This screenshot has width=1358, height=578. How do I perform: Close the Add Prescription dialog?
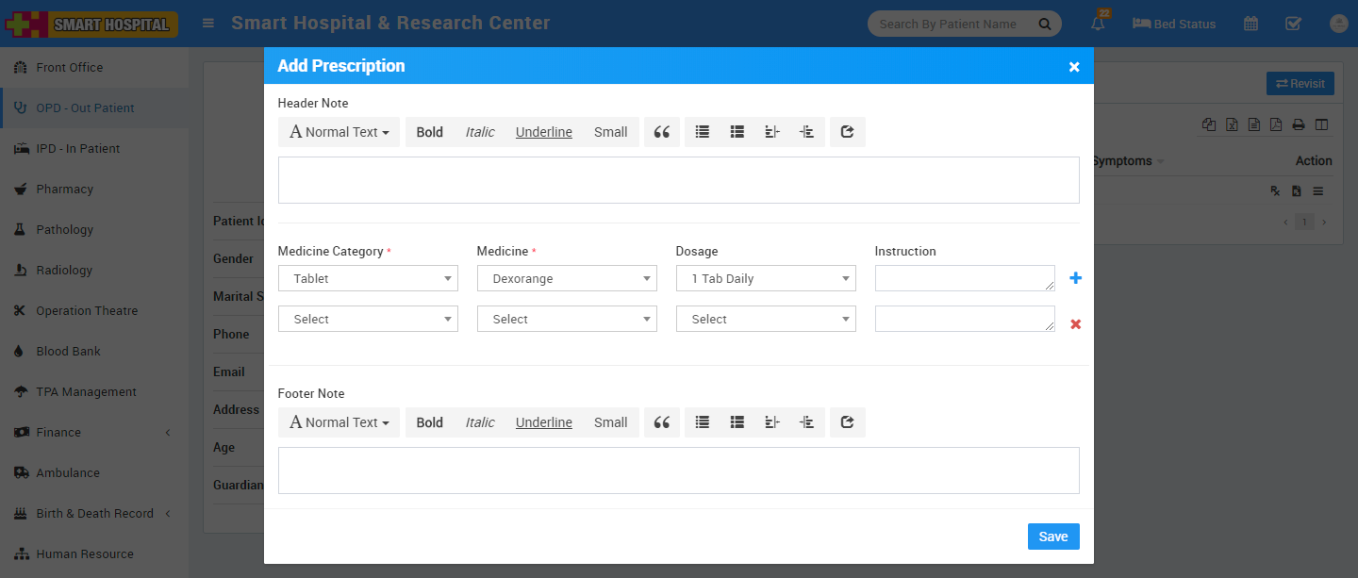click(1074, 67)
